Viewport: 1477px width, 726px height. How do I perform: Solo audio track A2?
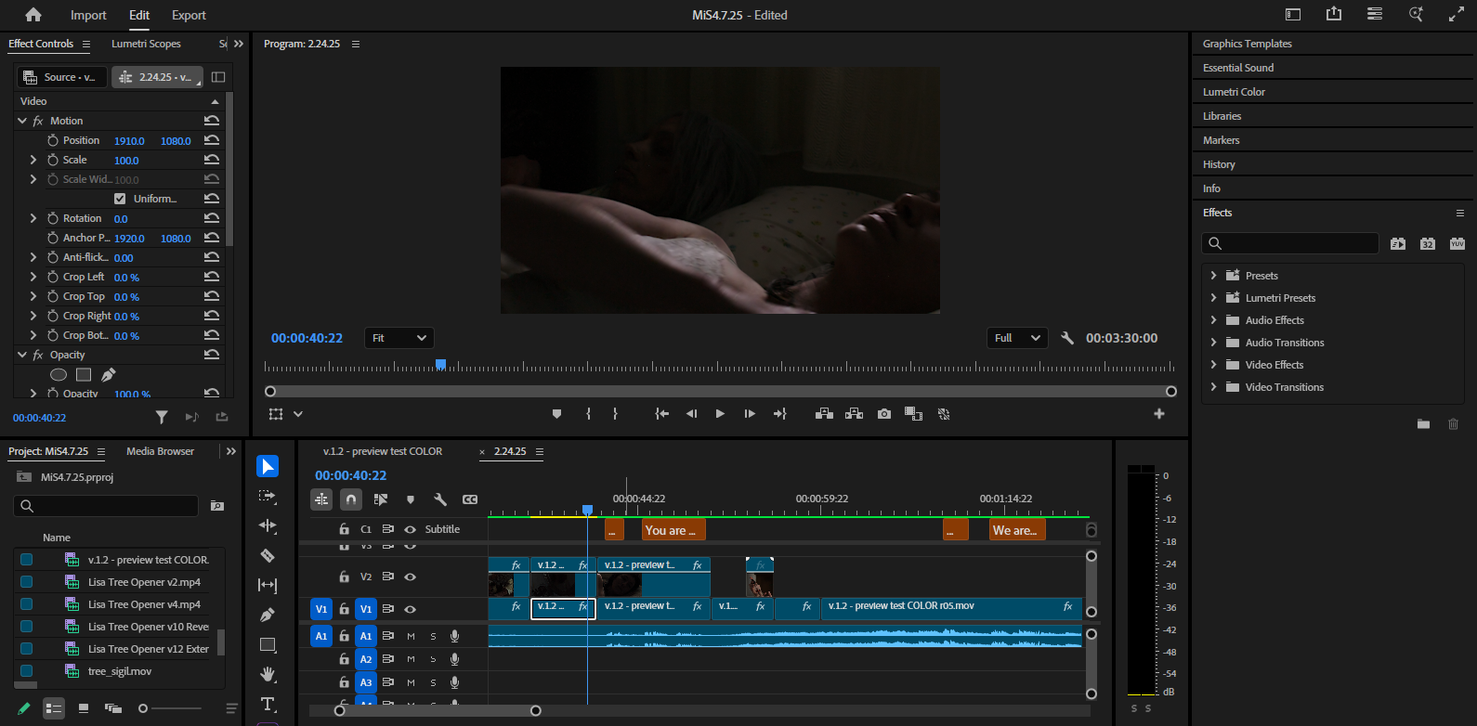433,659
